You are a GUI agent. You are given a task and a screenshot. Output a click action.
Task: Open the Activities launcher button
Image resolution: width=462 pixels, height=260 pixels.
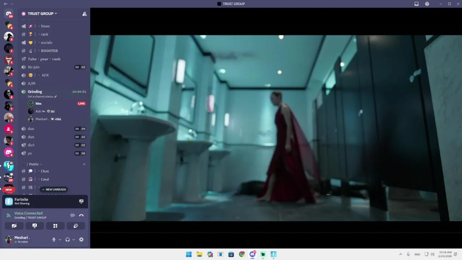55,226
